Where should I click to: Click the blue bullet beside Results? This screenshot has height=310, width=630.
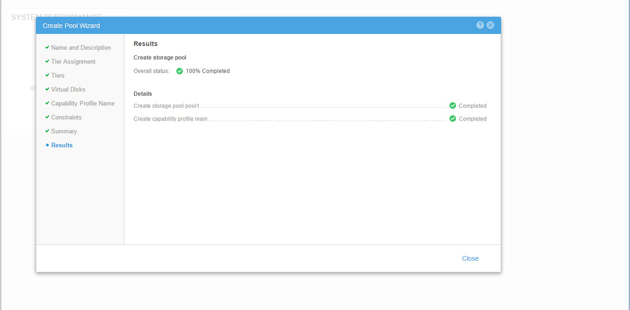47,145
